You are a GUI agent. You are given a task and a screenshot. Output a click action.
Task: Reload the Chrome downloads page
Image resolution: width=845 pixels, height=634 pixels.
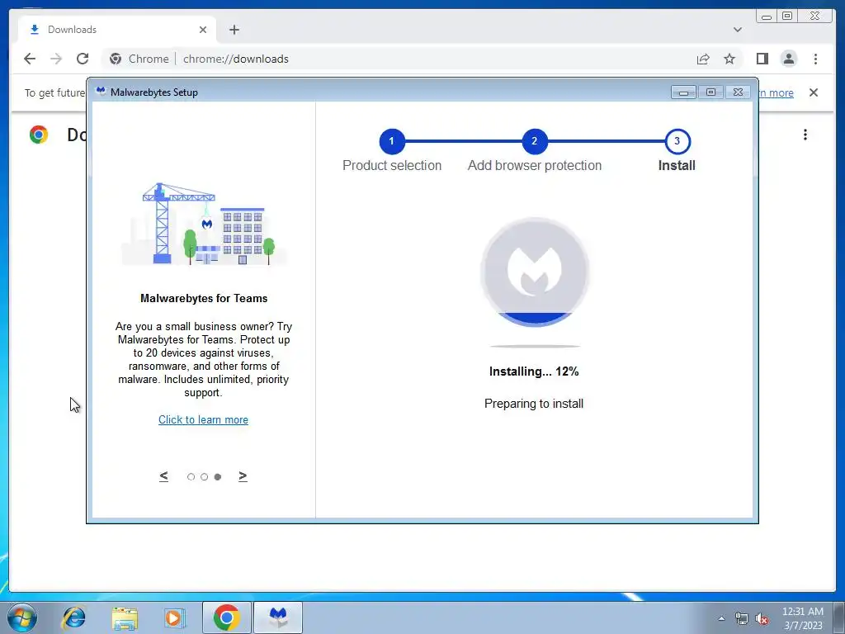(83, 59)
